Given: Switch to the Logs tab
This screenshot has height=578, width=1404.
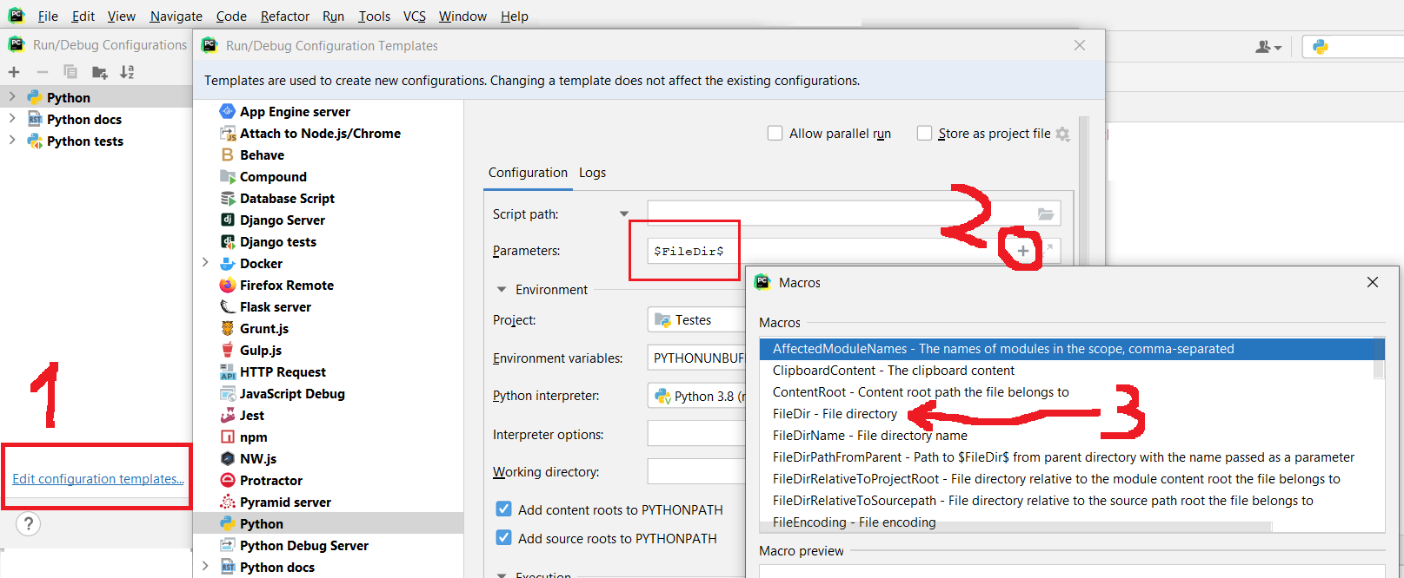Looking at the screenshot, I should pos(593,173).
